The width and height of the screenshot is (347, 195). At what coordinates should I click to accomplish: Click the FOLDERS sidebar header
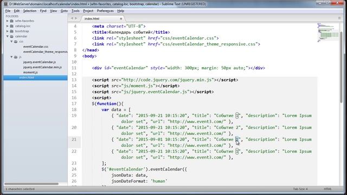tap(12, 16)
